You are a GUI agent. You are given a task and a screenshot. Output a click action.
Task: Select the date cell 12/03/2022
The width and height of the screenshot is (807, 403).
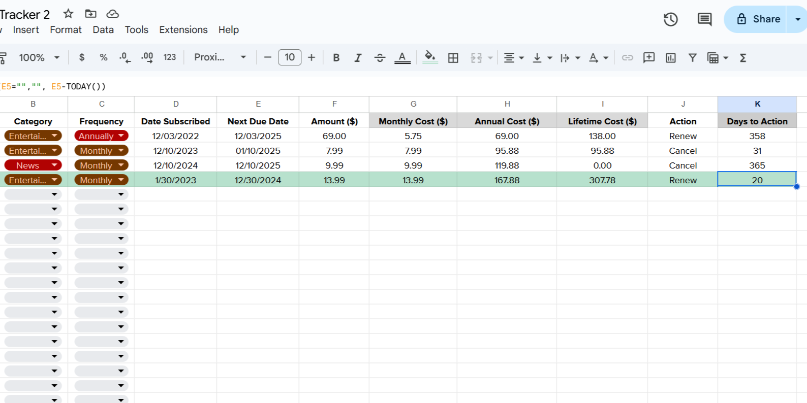(x=175, y=136)
